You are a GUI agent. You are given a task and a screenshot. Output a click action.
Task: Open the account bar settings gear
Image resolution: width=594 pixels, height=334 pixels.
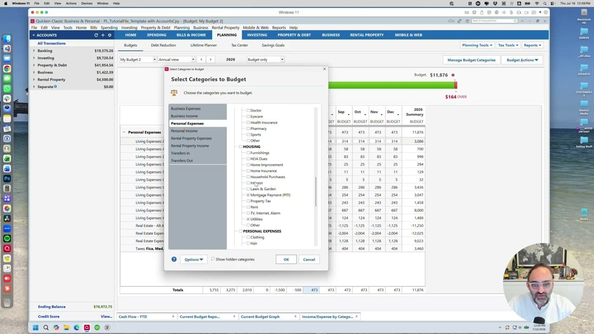[x=110, y=35]
